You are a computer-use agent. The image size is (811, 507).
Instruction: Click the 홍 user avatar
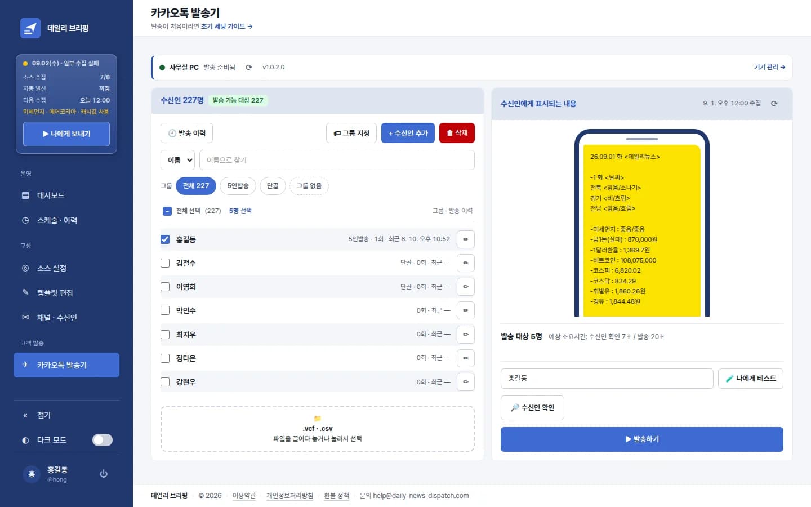(x=32, y=474)
